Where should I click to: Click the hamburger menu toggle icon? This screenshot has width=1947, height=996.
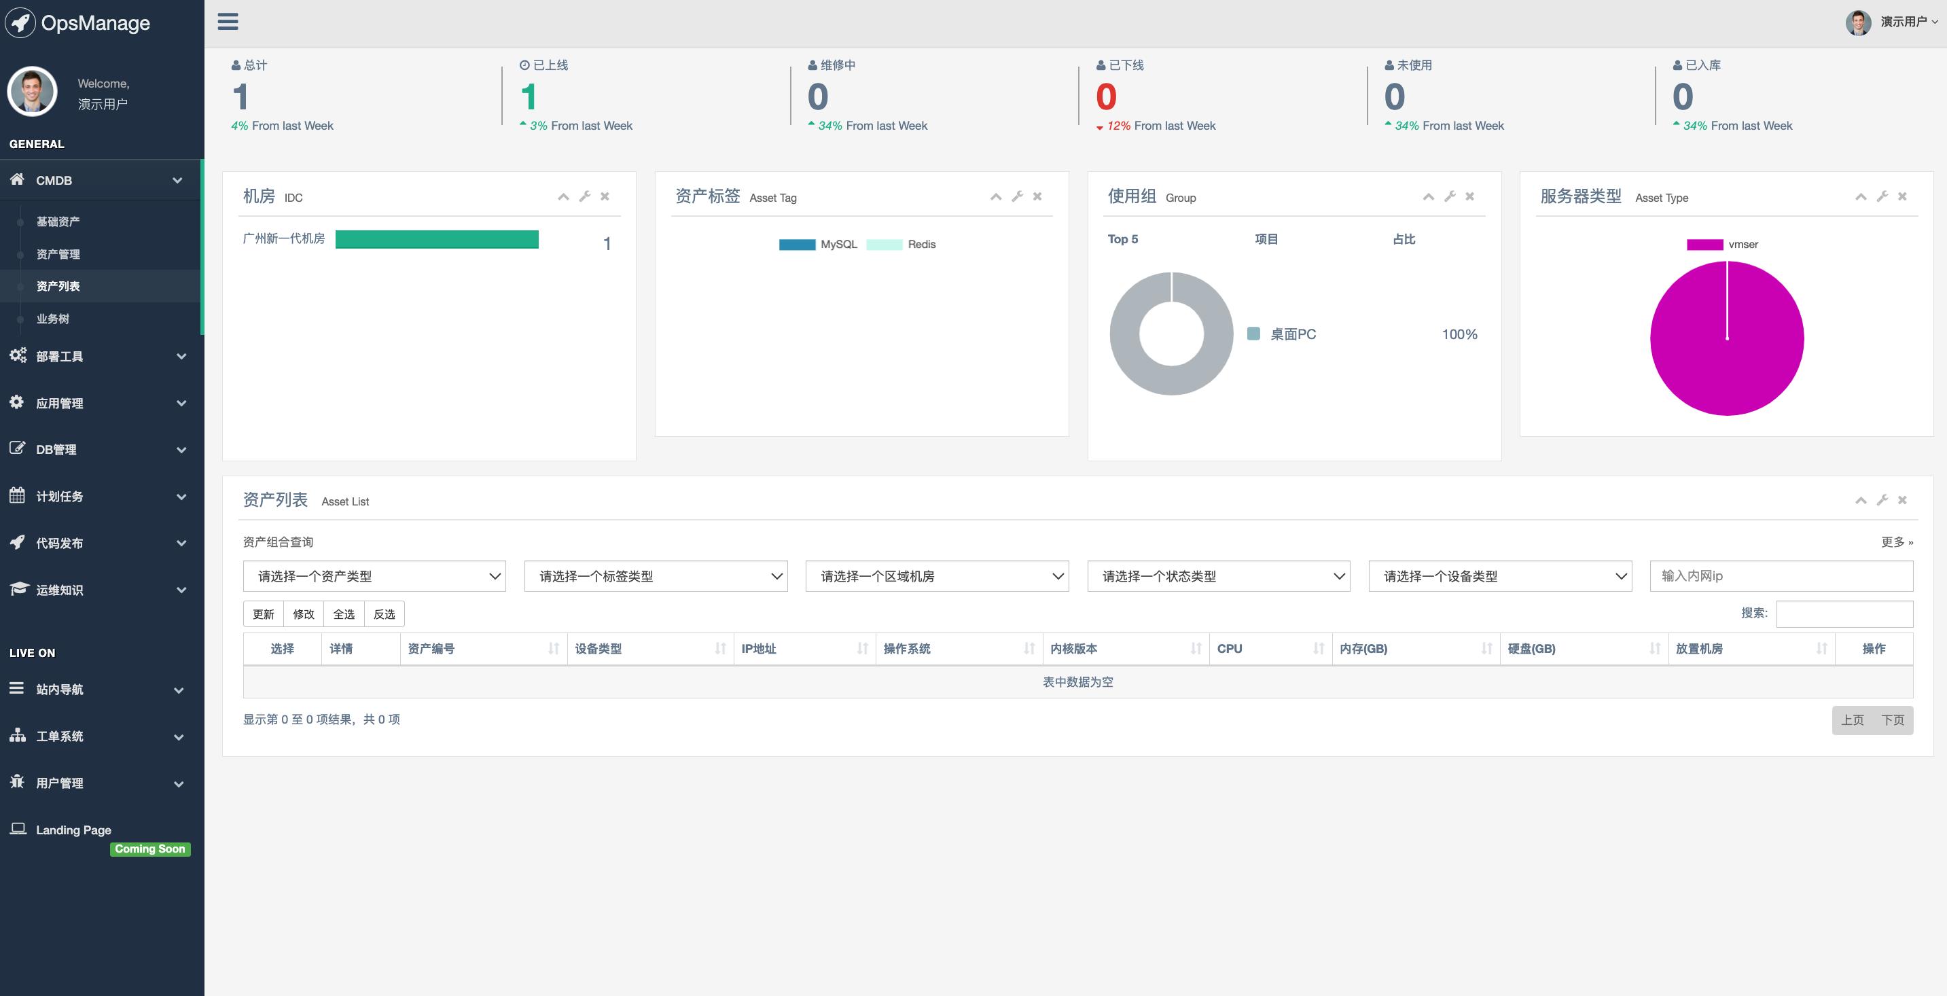228,21
